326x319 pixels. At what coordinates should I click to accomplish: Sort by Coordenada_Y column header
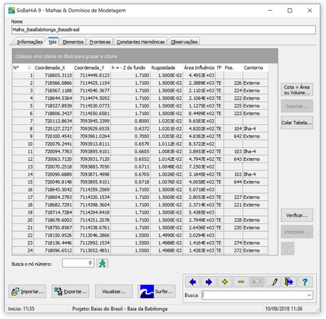[92, 67]
